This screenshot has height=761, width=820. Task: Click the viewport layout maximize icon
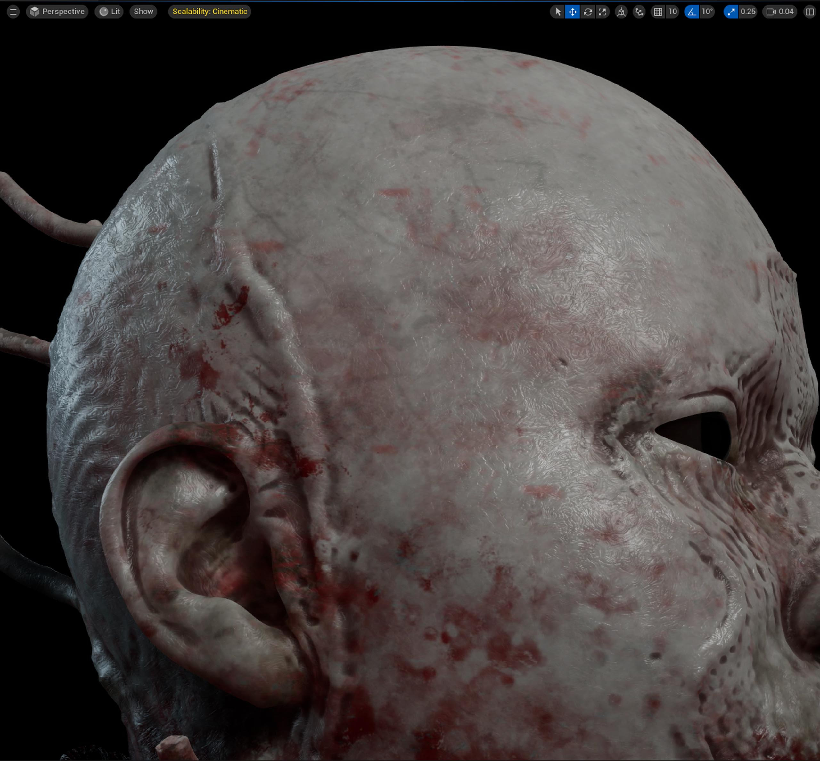click(810, 12)
